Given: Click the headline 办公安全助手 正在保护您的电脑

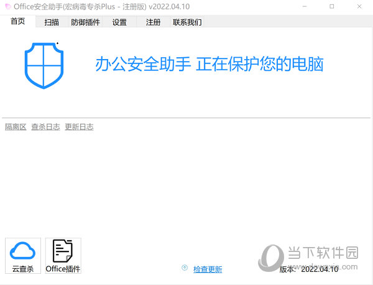Looking at the screenshot, I should pyautogui.click(x=210, y=64).
